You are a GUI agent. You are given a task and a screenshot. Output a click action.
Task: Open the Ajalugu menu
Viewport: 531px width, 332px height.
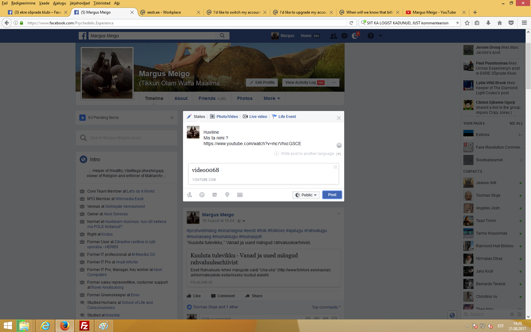tap(59, 3)
